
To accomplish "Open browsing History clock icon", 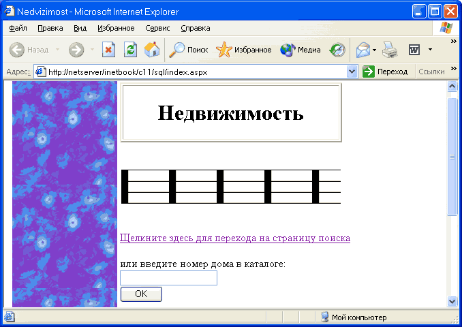I will tap(337, 50).
